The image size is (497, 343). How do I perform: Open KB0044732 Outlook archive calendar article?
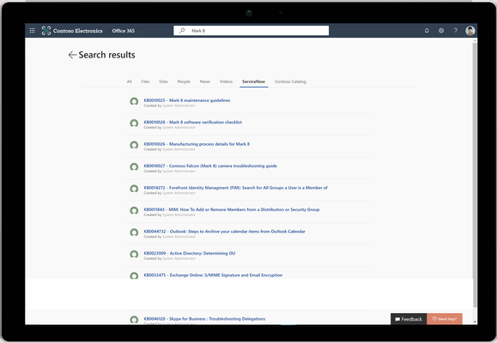[224, 232]
